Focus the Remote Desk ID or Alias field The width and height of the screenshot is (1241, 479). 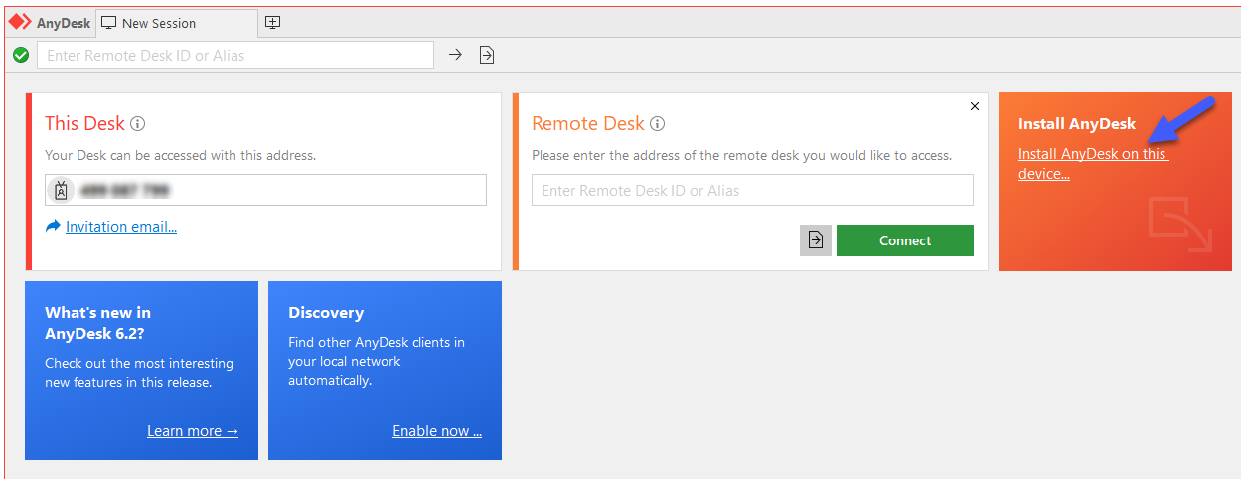pyautogui.click(x=752, y=190)
